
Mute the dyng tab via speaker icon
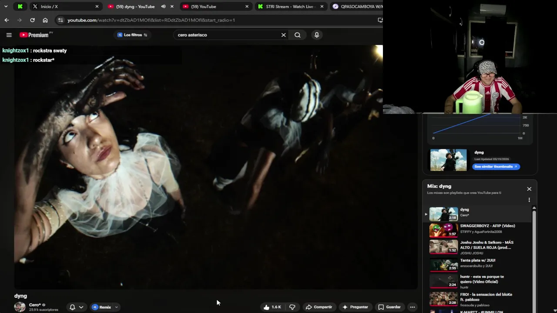(163, 7)
